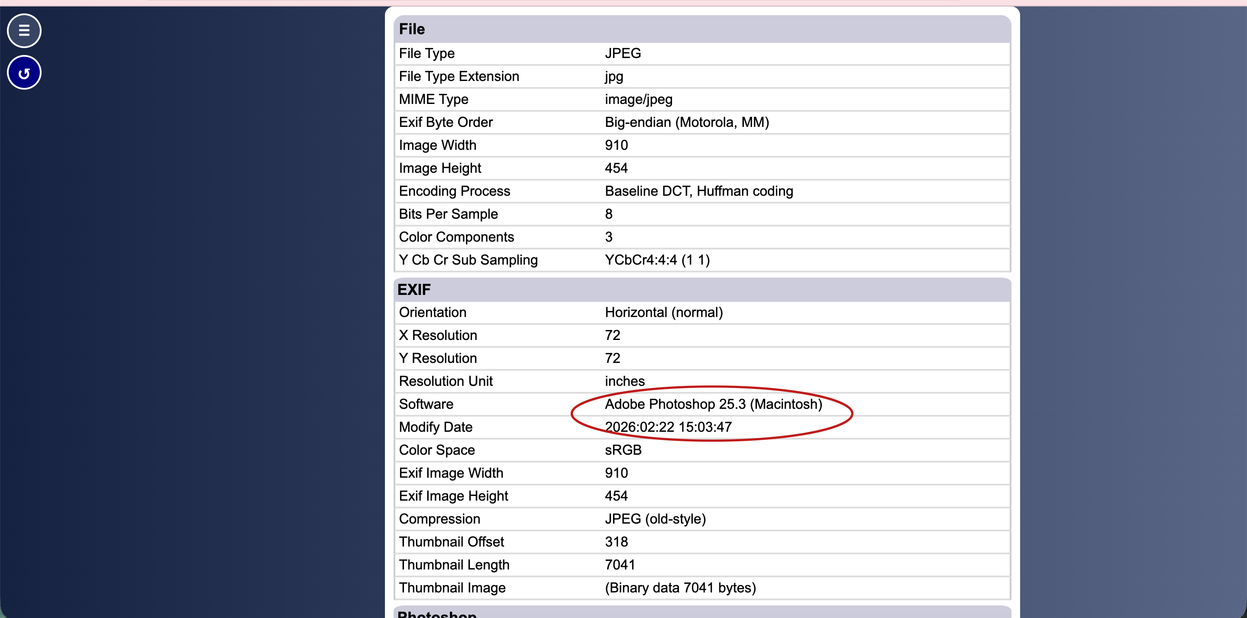Click the Orientation value Horizontal normal
Image resolution: width=1247 pixels, height=618 pixels.
pos(663,312)
